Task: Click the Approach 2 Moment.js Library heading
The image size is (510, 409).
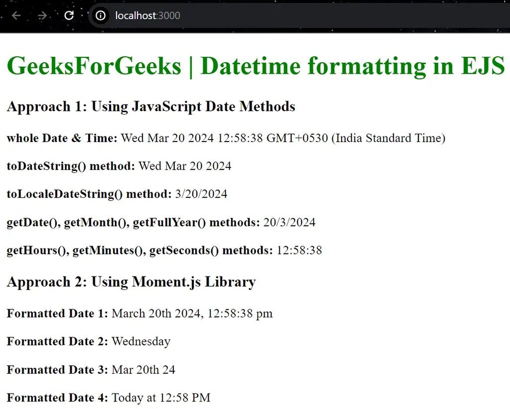Action: coord(131,282)
